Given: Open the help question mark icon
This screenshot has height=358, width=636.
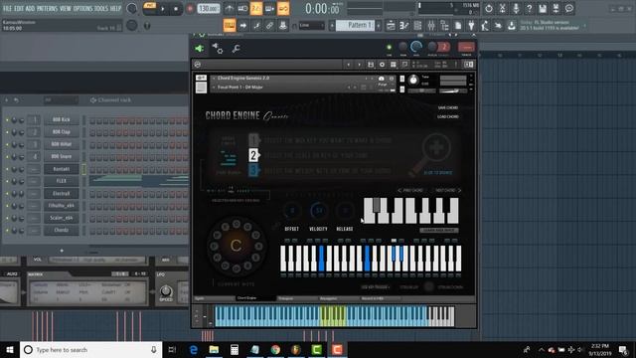Looking at the screenshot, I should (x=529, y=9).
